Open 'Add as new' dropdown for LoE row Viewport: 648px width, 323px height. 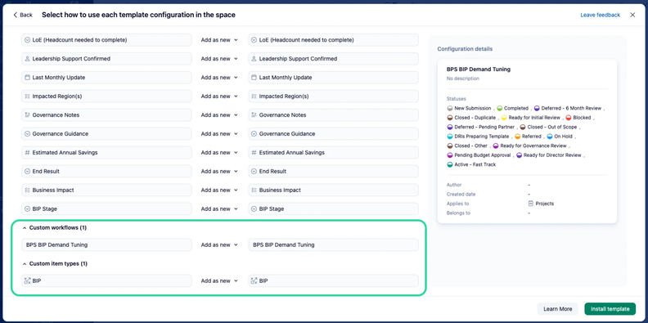[x=219, y=40]
